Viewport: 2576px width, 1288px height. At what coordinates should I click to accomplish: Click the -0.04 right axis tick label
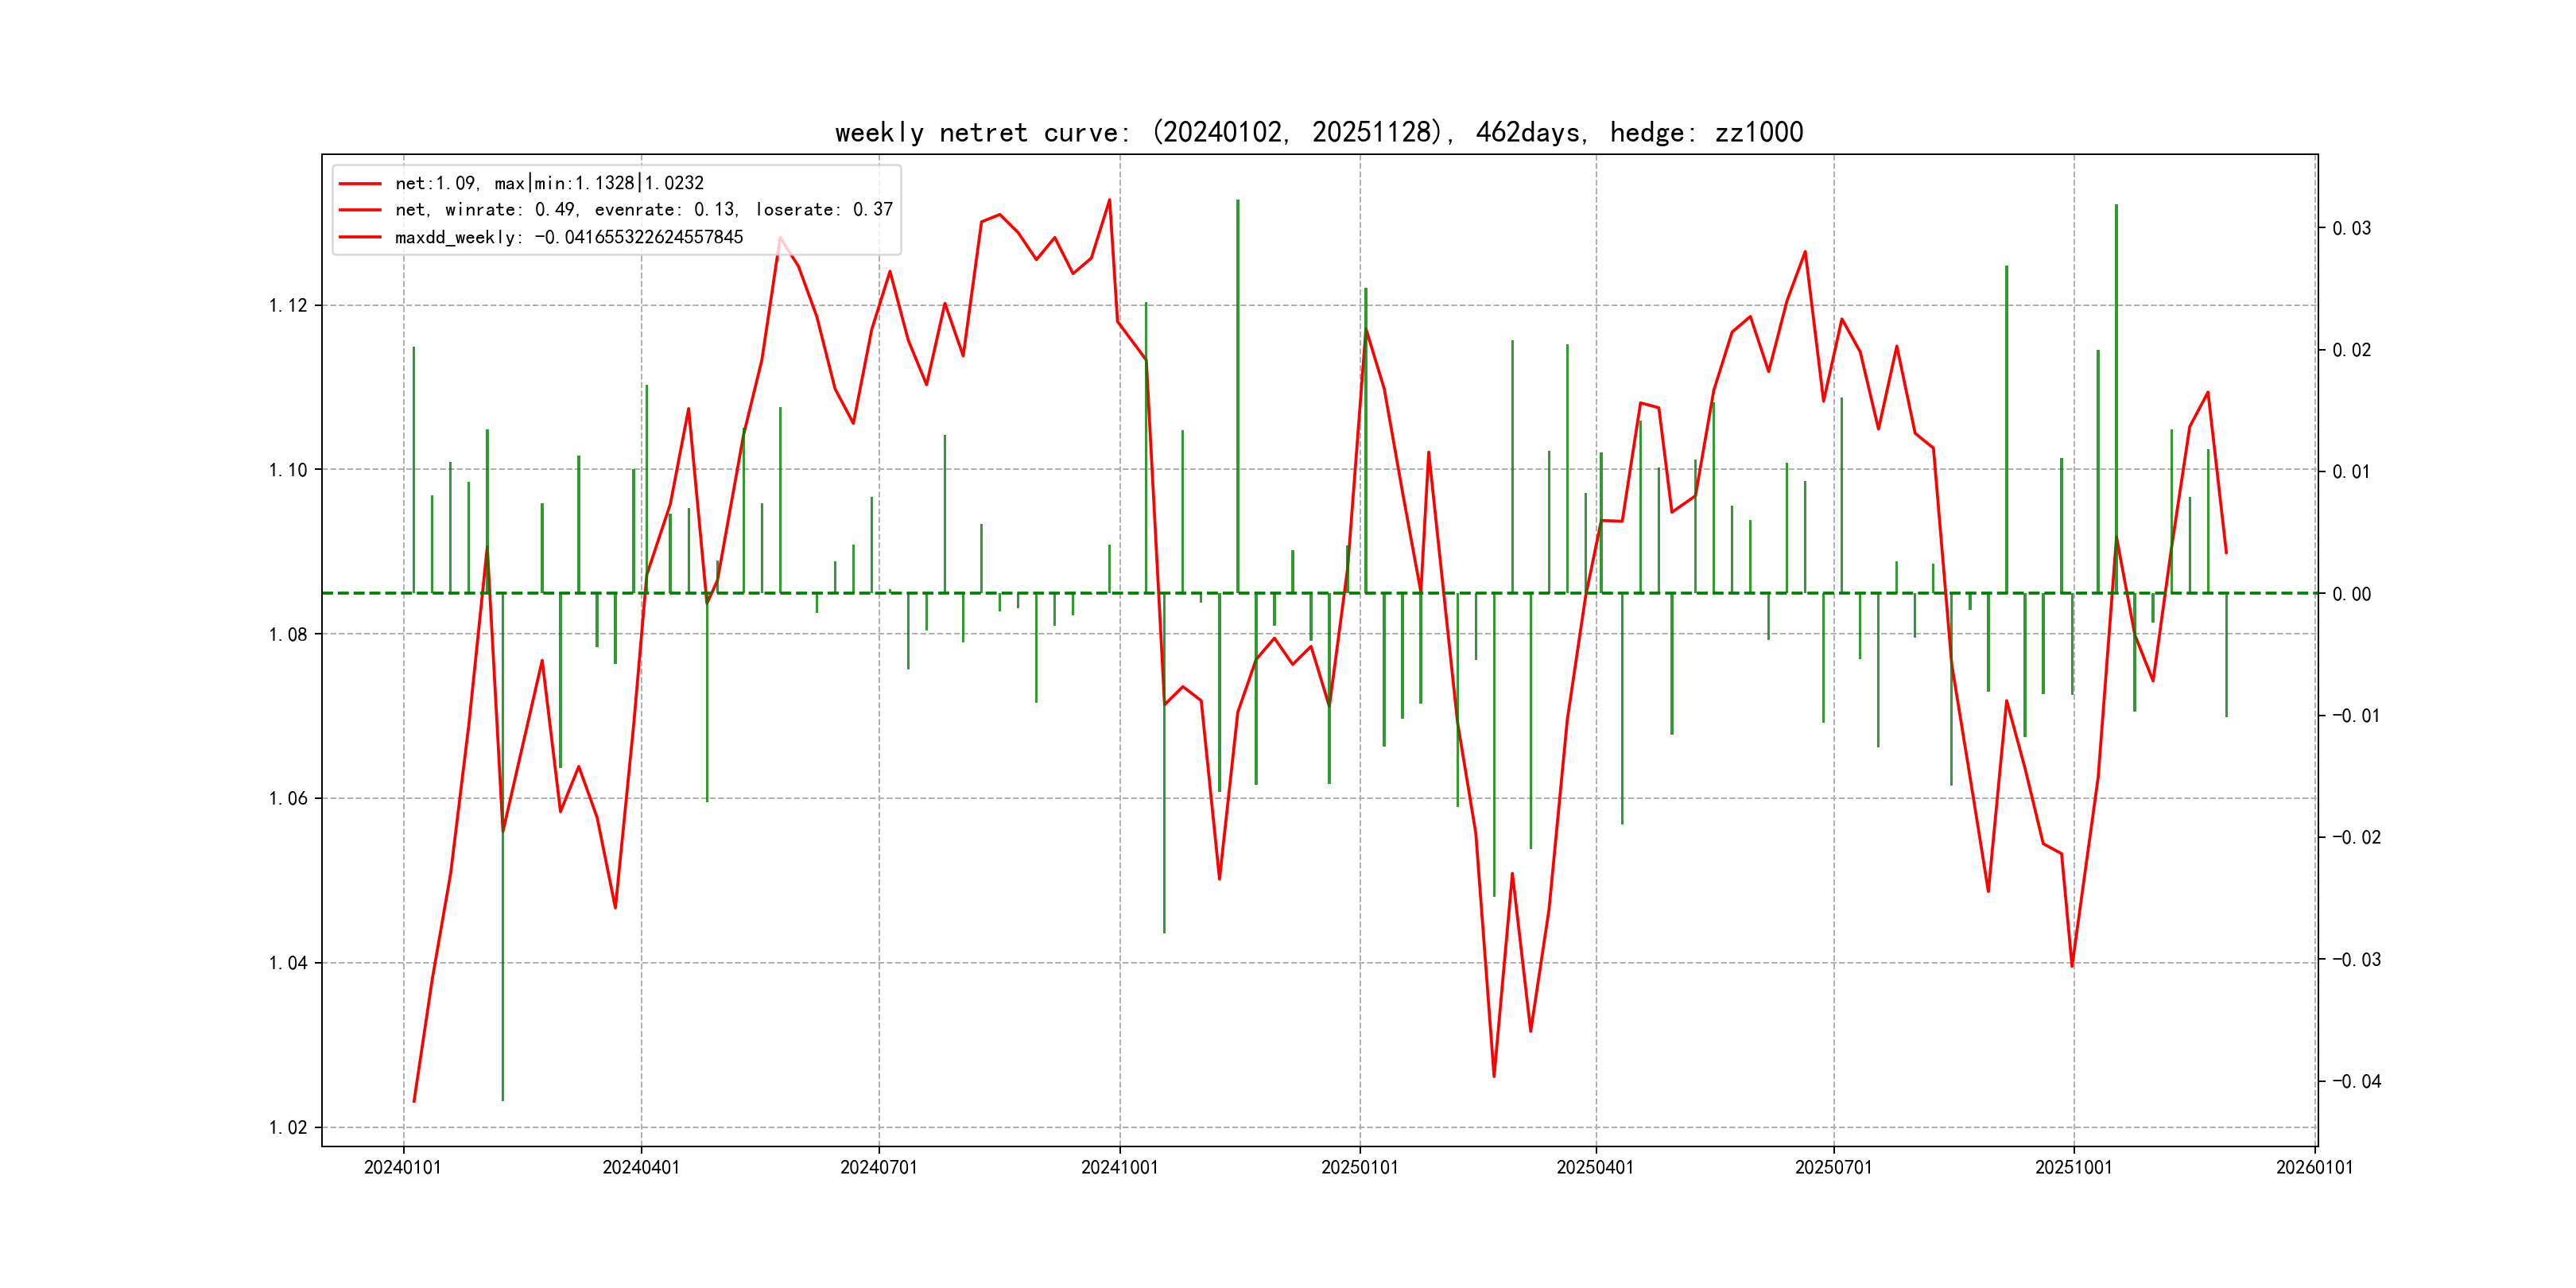click(2356, 1082)
